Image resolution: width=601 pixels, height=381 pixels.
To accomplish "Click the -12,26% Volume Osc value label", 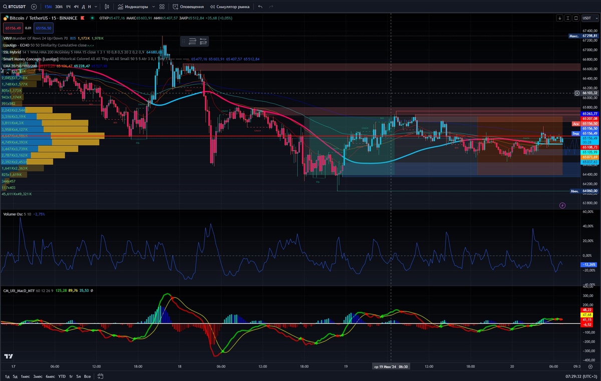I will [588, 264].
